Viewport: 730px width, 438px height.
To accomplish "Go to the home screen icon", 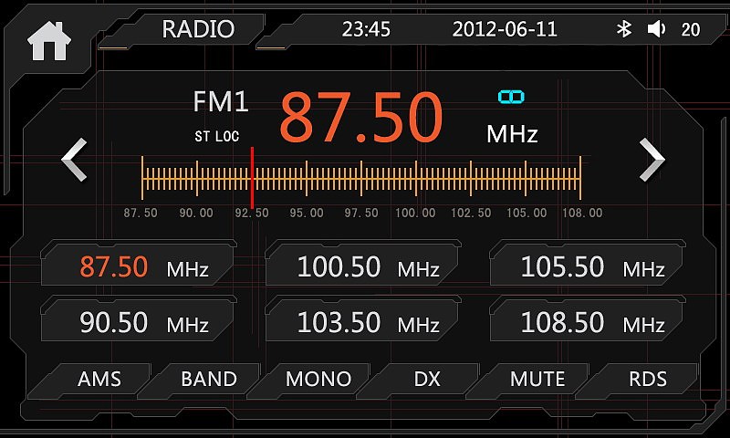I will point(49,41).
